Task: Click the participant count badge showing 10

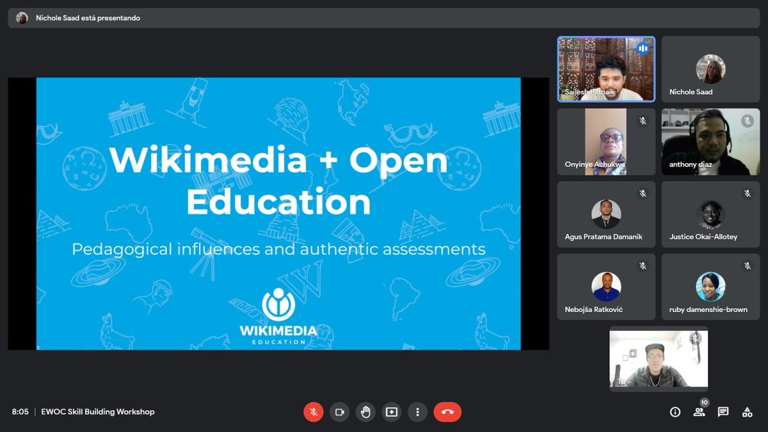Action: pos(704,403)
